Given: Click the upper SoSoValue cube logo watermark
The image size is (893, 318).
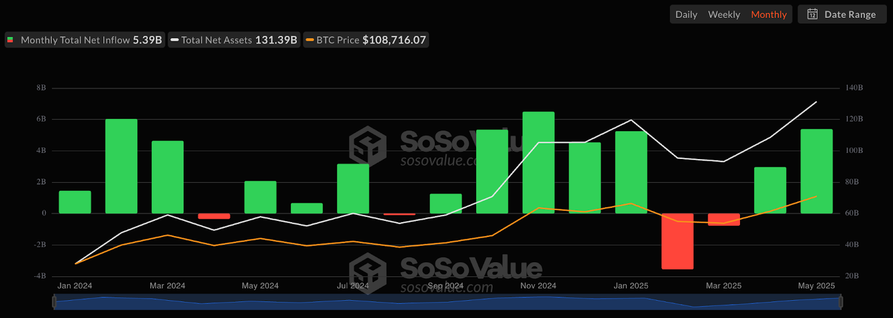Looking at the screenshot, I should [367, 146].
